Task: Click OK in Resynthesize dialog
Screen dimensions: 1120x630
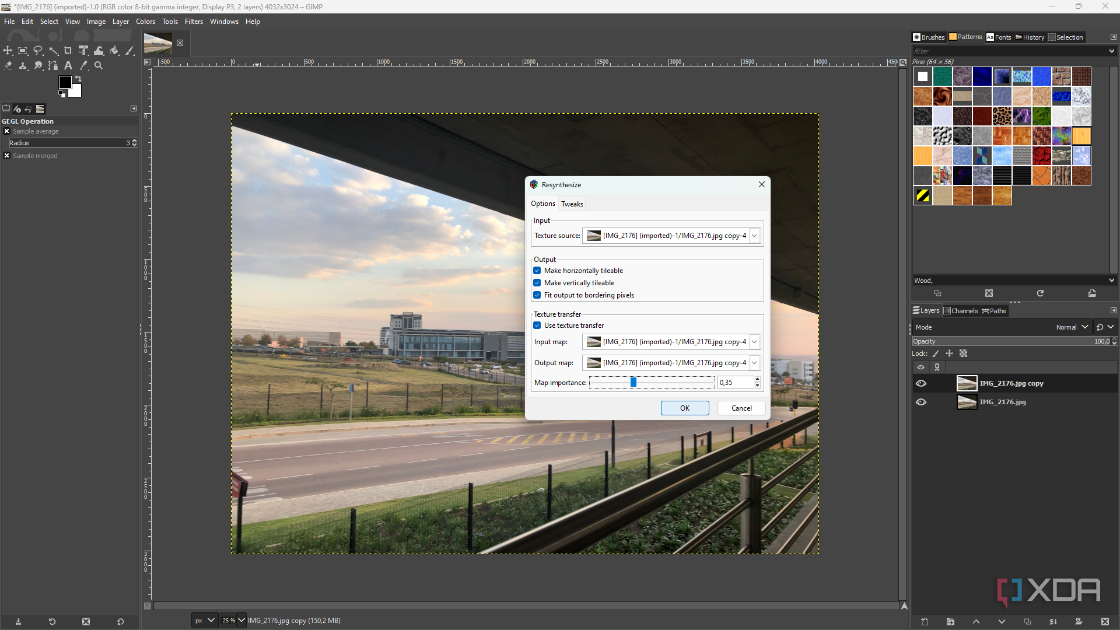Action: point(685,408)
